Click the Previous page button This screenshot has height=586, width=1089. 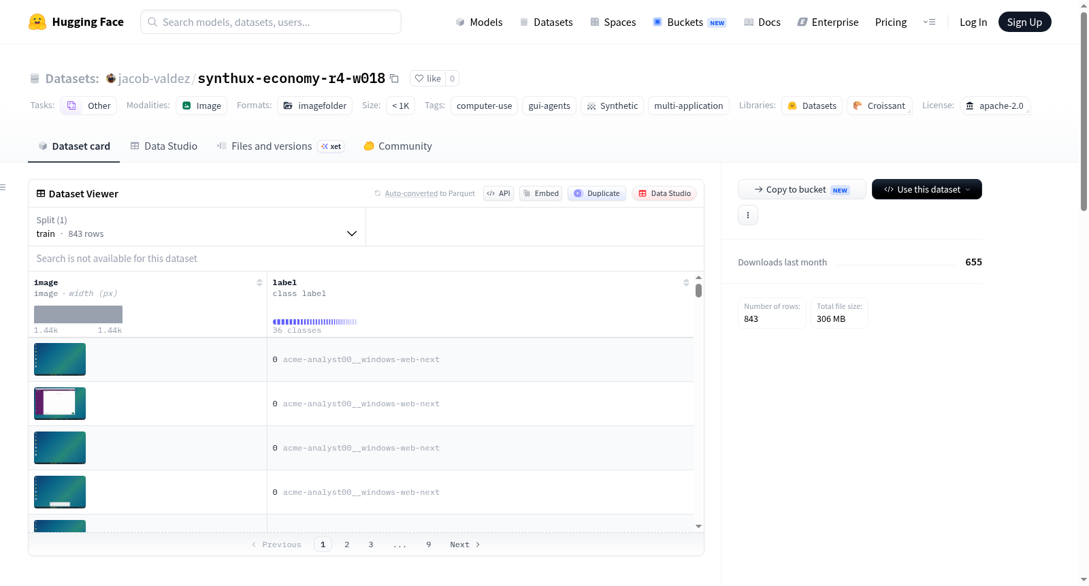(276, 544)
